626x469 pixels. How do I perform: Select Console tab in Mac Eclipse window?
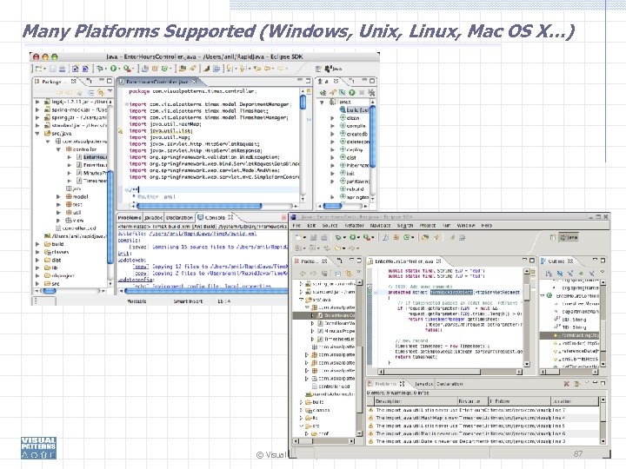(215, 218)
